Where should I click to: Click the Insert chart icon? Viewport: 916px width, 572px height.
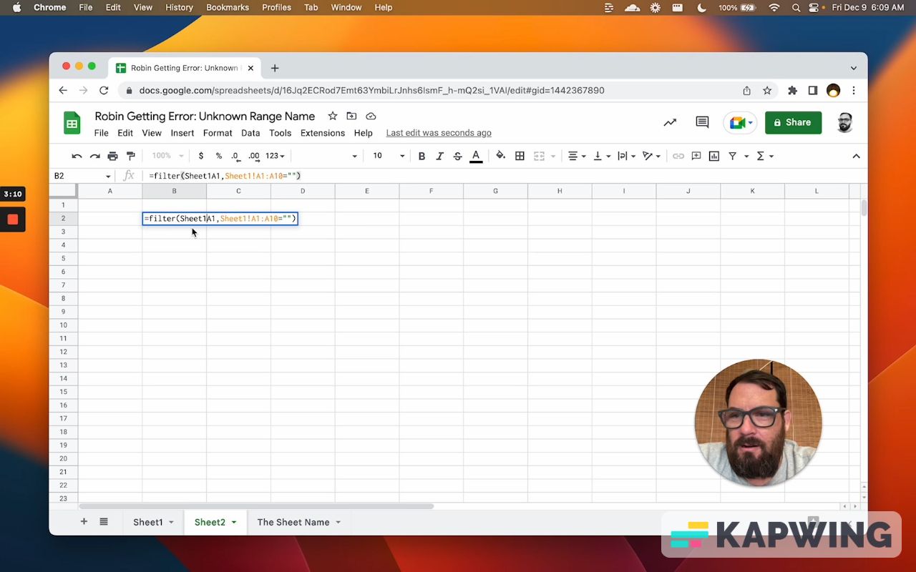[714, 156]
